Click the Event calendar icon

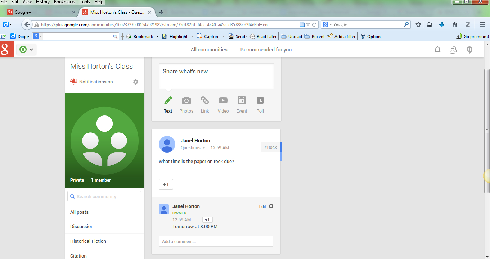(x=242, y=101)
